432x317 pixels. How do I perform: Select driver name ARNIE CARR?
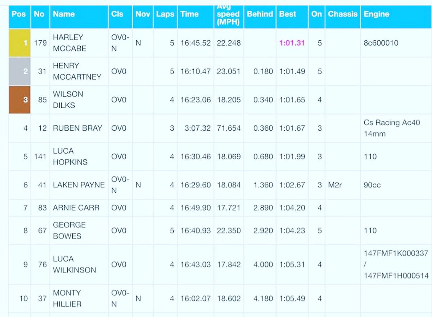click(76, 208)
